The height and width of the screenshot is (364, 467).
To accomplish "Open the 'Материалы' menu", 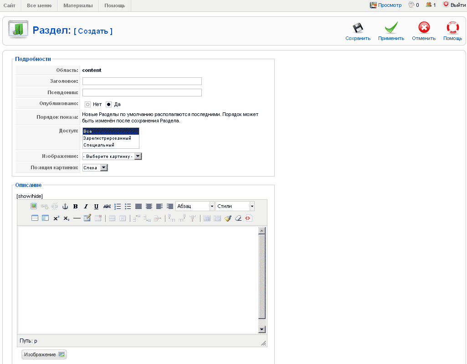I will (x=78, y=5).
